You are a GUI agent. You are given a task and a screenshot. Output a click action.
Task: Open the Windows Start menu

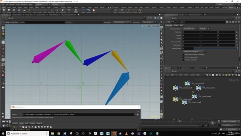[3, 133]
